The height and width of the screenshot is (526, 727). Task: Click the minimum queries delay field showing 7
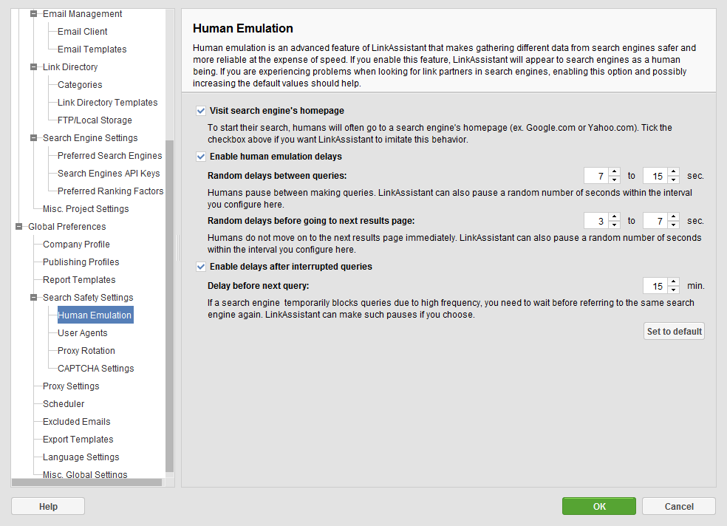[596, 176]
